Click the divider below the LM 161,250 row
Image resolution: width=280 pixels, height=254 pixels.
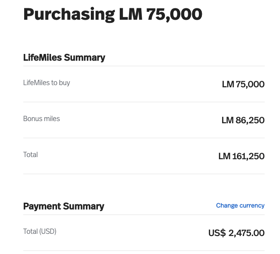(x=144, y=174)
